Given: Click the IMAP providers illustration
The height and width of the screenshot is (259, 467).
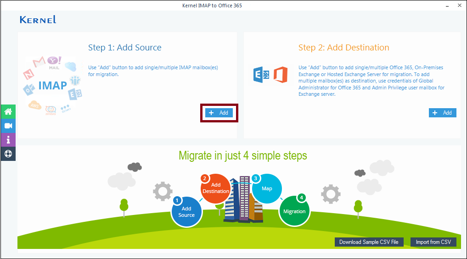Looking at the screenshot, I should tap(53, 85).
